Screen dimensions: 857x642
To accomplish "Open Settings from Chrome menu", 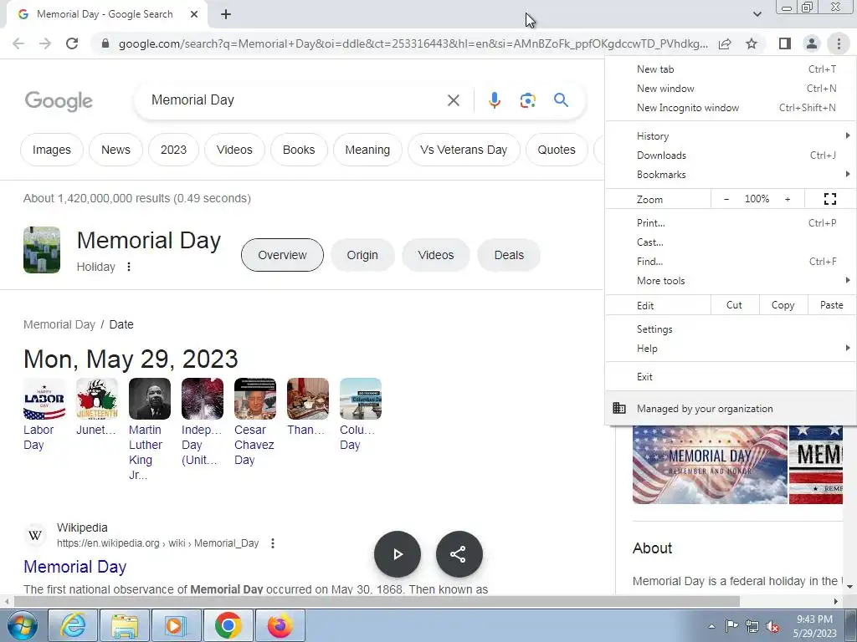I will pos(731,329).
